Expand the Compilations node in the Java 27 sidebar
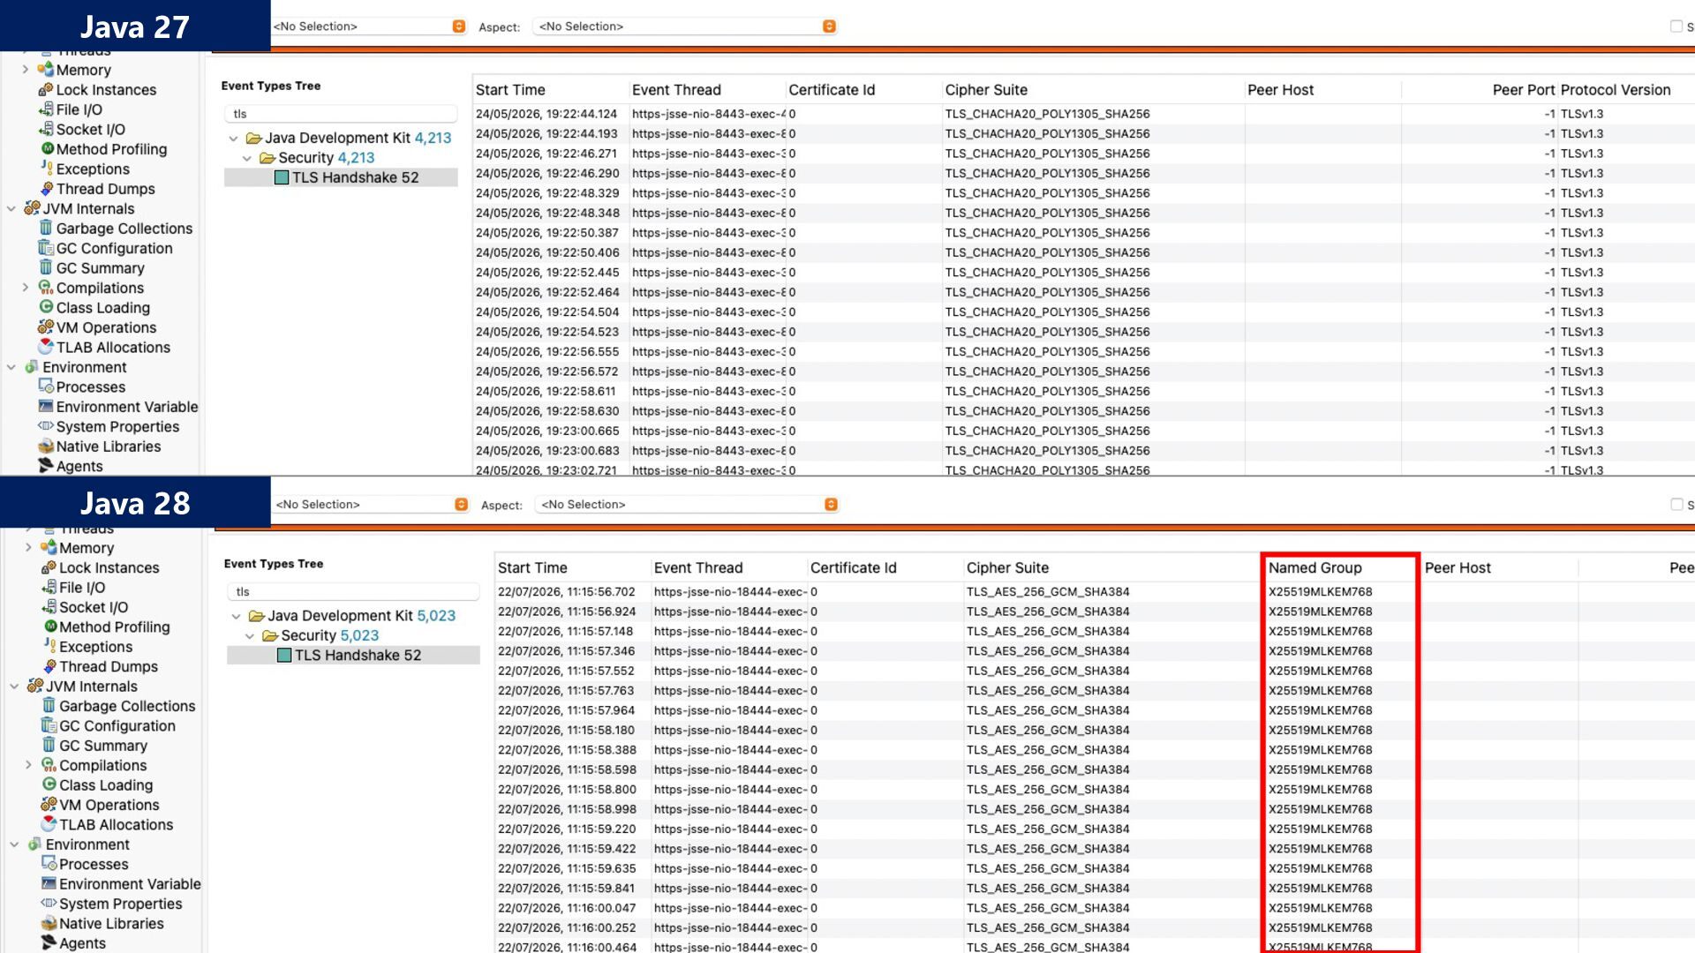 [25, 288]
